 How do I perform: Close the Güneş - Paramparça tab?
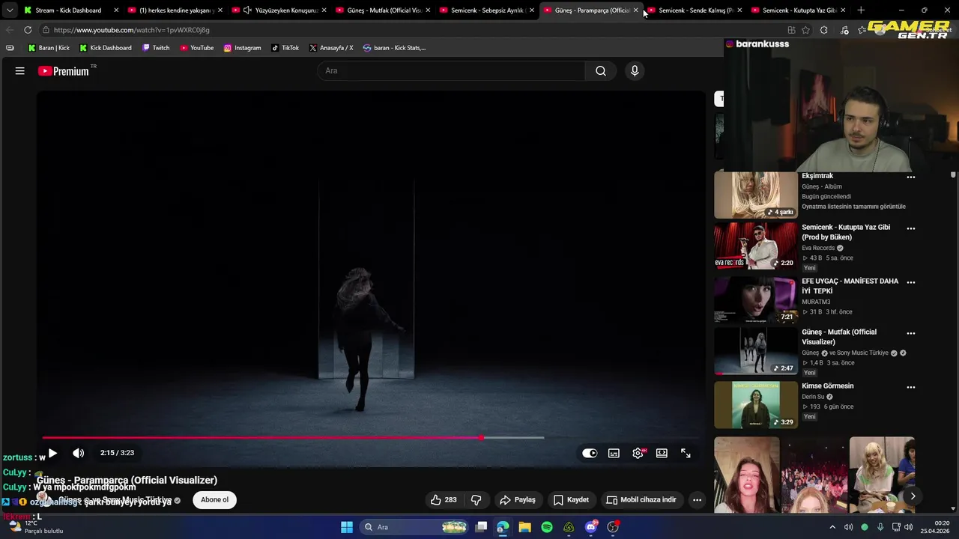point(636,10)
